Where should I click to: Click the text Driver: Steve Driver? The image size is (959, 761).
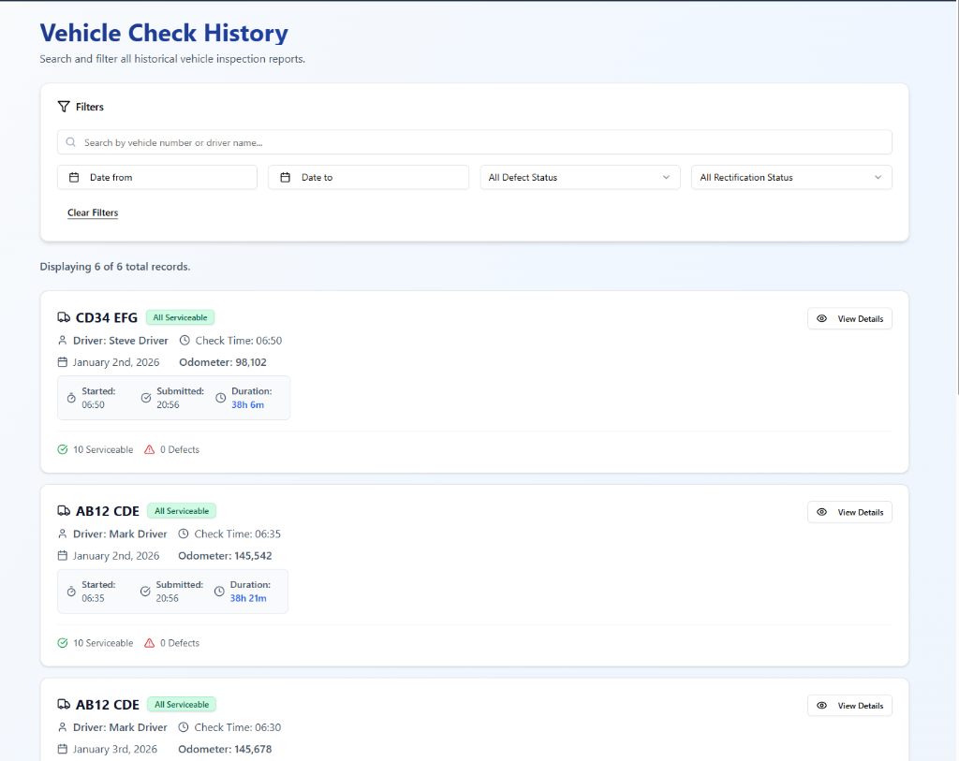pyautogui.click(x=121, y=341)
